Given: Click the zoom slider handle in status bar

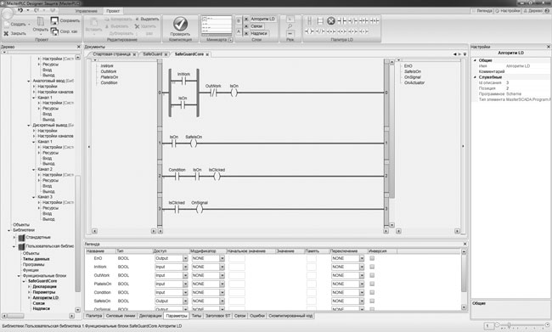Looking at the screenshot, I should [509, 325].
